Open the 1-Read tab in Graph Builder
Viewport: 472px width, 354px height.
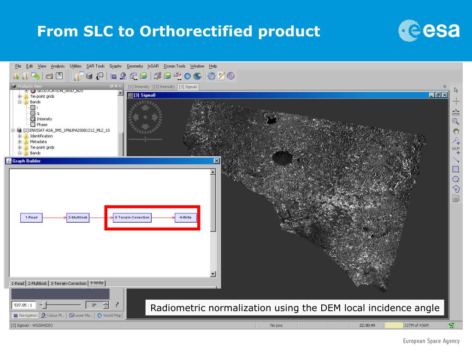pos(18,283)
